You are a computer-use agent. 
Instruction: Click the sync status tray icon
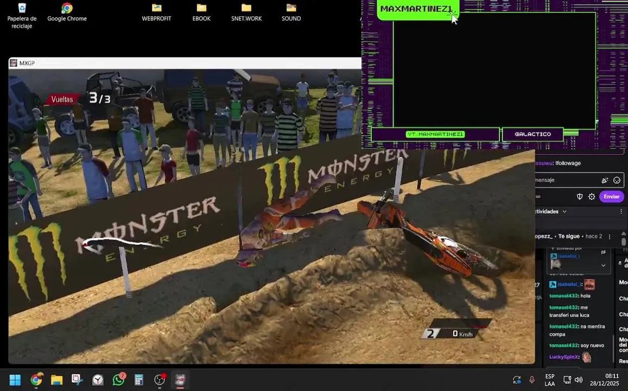click(517, 380)
